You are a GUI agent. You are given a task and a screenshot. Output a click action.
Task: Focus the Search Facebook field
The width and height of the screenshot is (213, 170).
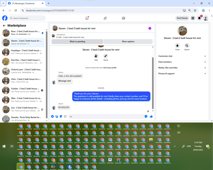(27, 18)
